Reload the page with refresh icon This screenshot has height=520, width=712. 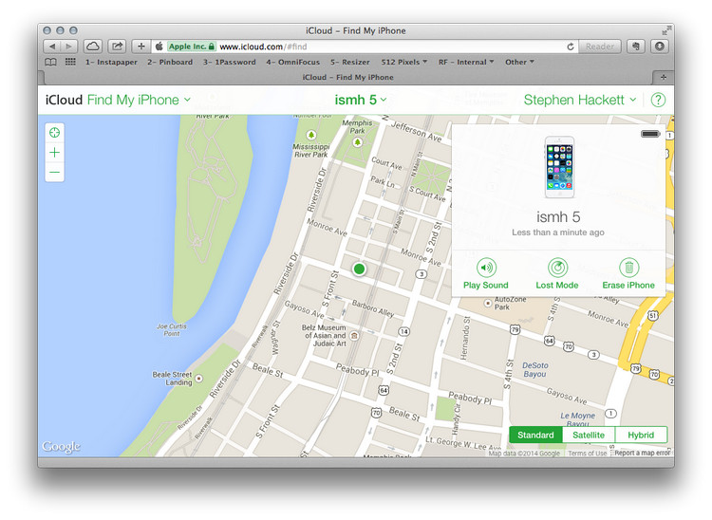pyautogui.click(x=571, y=46)
